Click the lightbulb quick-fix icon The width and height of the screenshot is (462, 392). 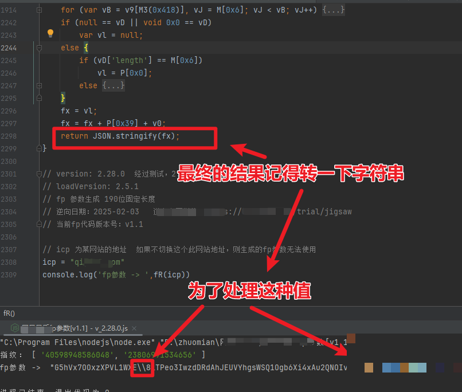coord(50,36)
